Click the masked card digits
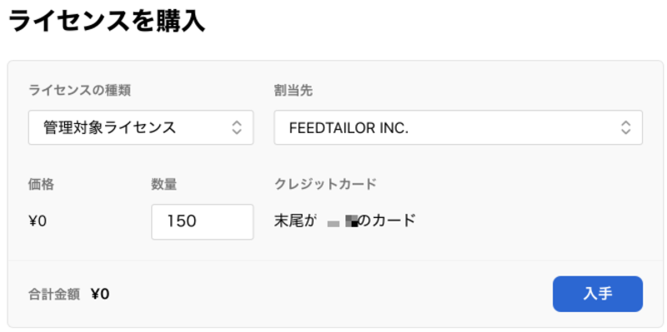 coord(343,221)
